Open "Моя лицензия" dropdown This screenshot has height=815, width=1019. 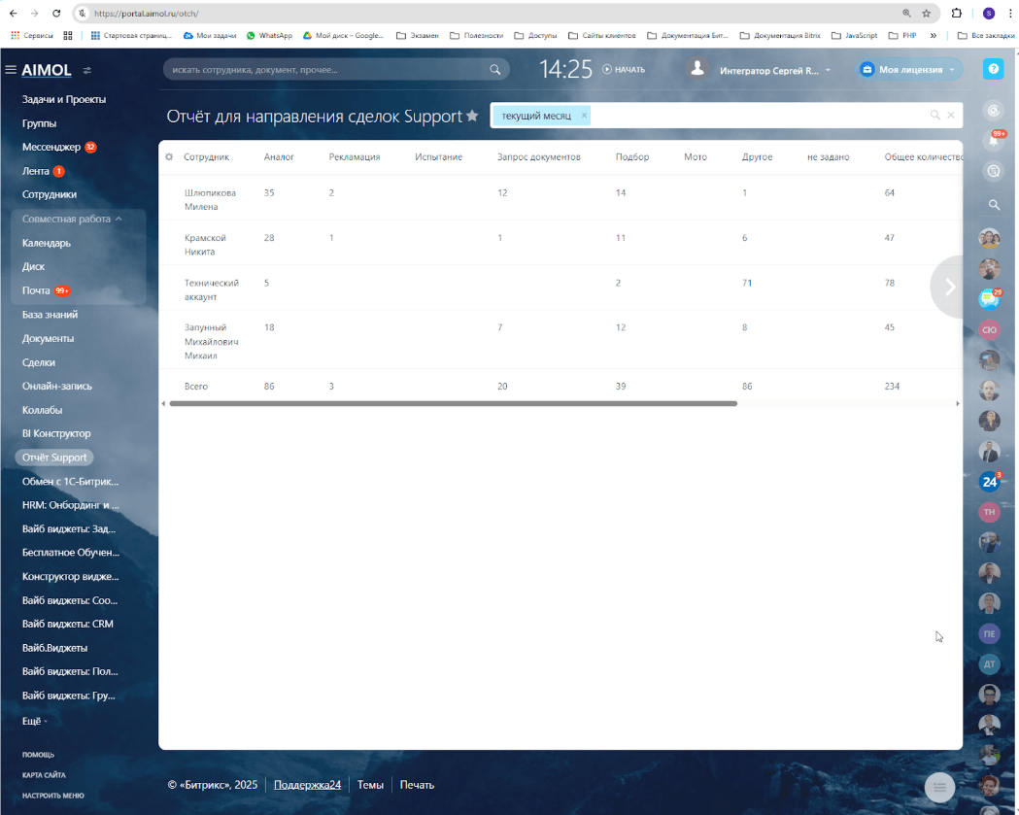909,70
